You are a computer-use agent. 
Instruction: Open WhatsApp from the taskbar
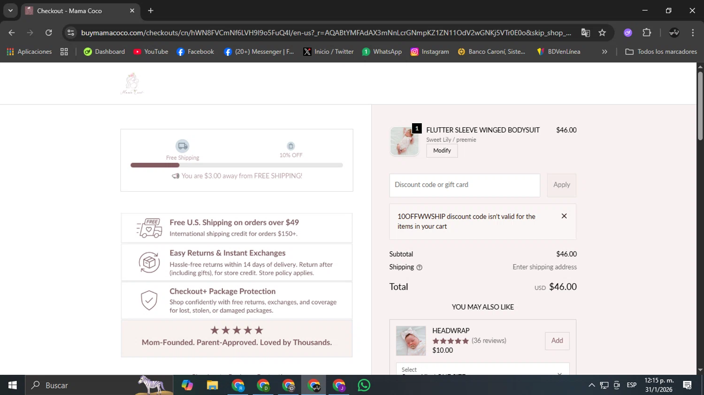(364, 385)
